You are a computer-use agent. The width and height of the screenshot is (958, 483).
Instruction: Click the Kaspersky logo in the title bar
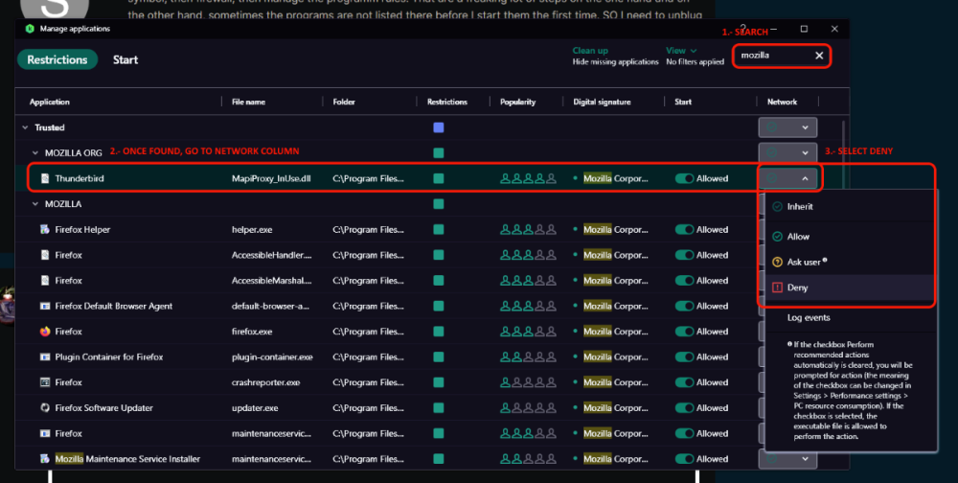(30, 29)
